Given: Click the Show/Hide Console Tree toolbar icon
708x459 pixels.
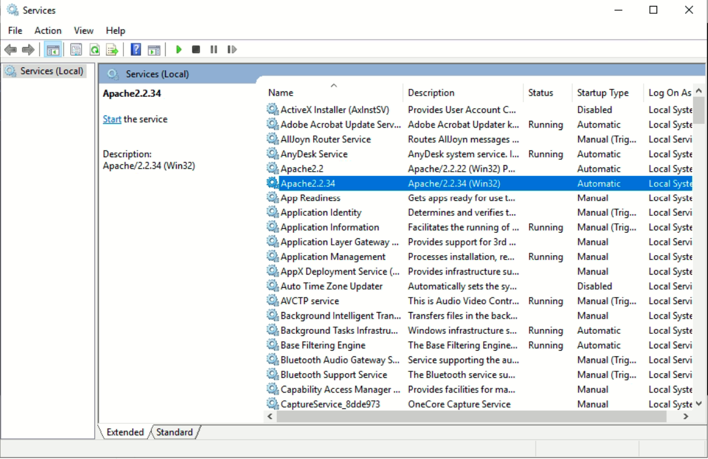Looking at the screenshot, I should [53, 50].
